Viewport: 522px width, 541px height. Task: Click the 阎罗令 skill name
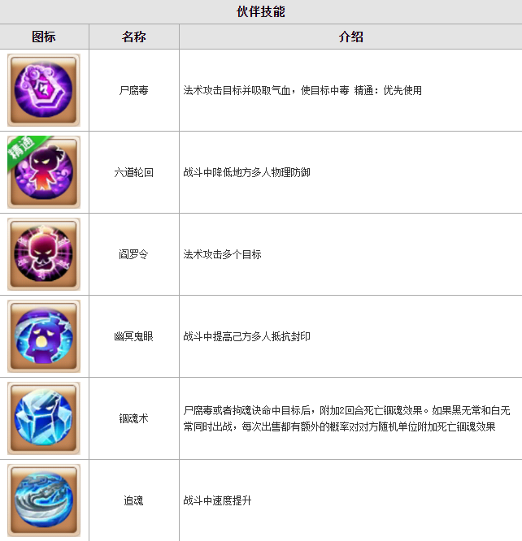coord(133,254)
